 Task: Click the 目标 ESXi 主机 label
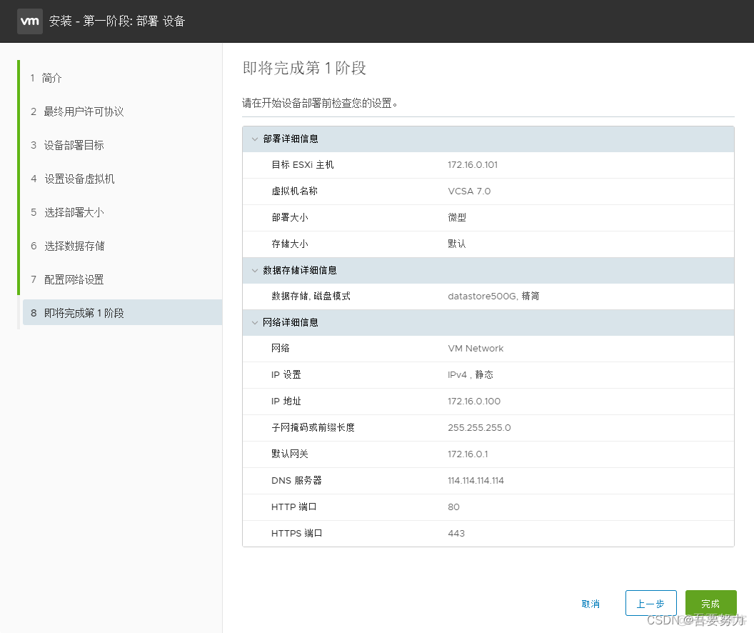[x=303, y=165]
